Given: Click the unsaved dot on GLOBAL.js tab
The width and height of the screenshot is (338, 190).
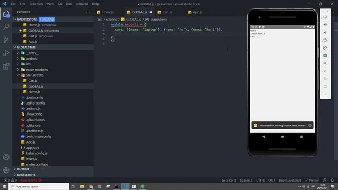Looking at the screenshot, I should click(151, 12).
